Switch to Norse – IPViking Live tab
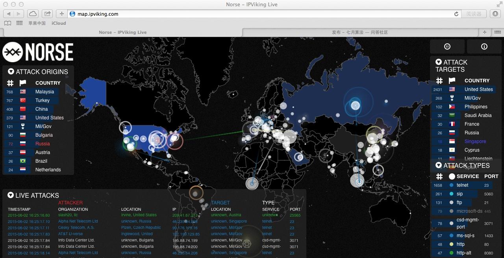Image resolution: width=504 pixels, height=258 pixels. 122,32
